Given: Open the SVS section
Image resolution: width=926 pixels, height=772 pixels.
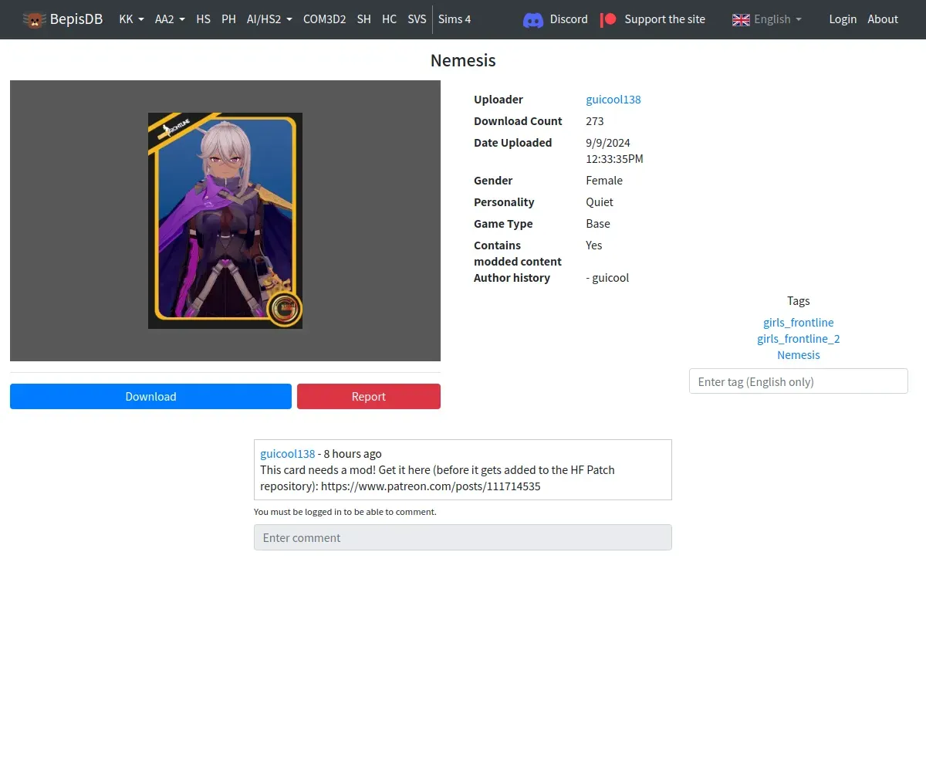Looking at the screenshot, I should [417, 19].
